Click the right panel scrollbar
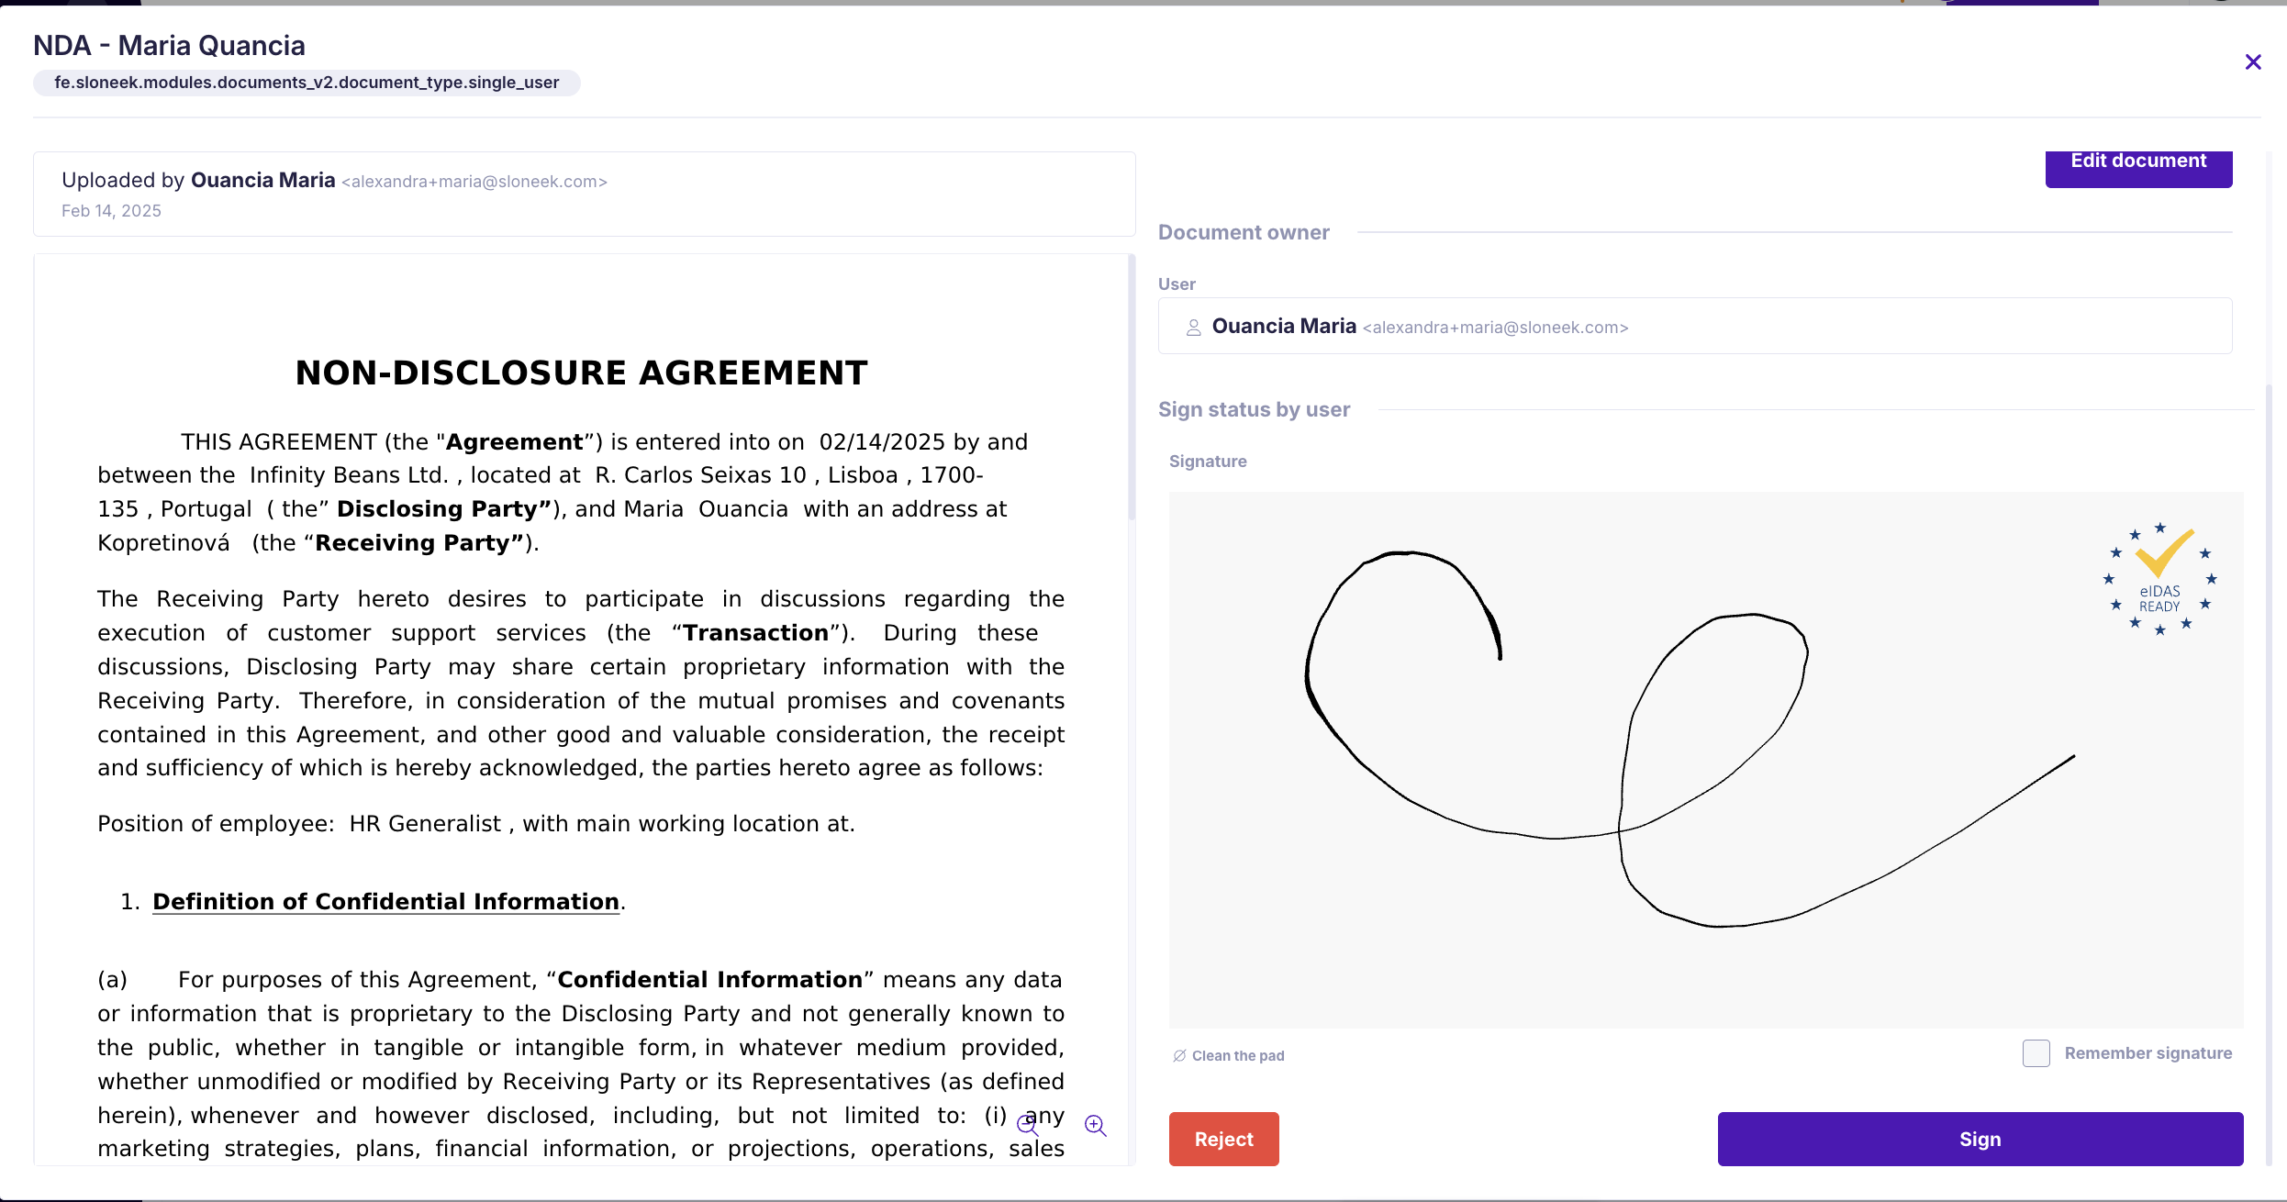Viewport: 2287px width, 1202px height. (2269, 775)
